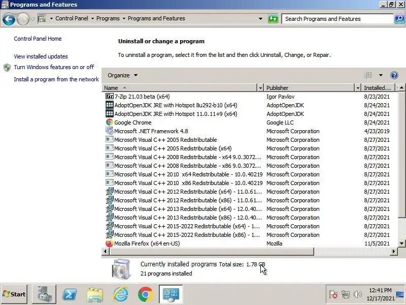The height and width of the screenshot is (305, 406).
Task: Click the Action Center flag tray icon
Action: click(333, 294)
